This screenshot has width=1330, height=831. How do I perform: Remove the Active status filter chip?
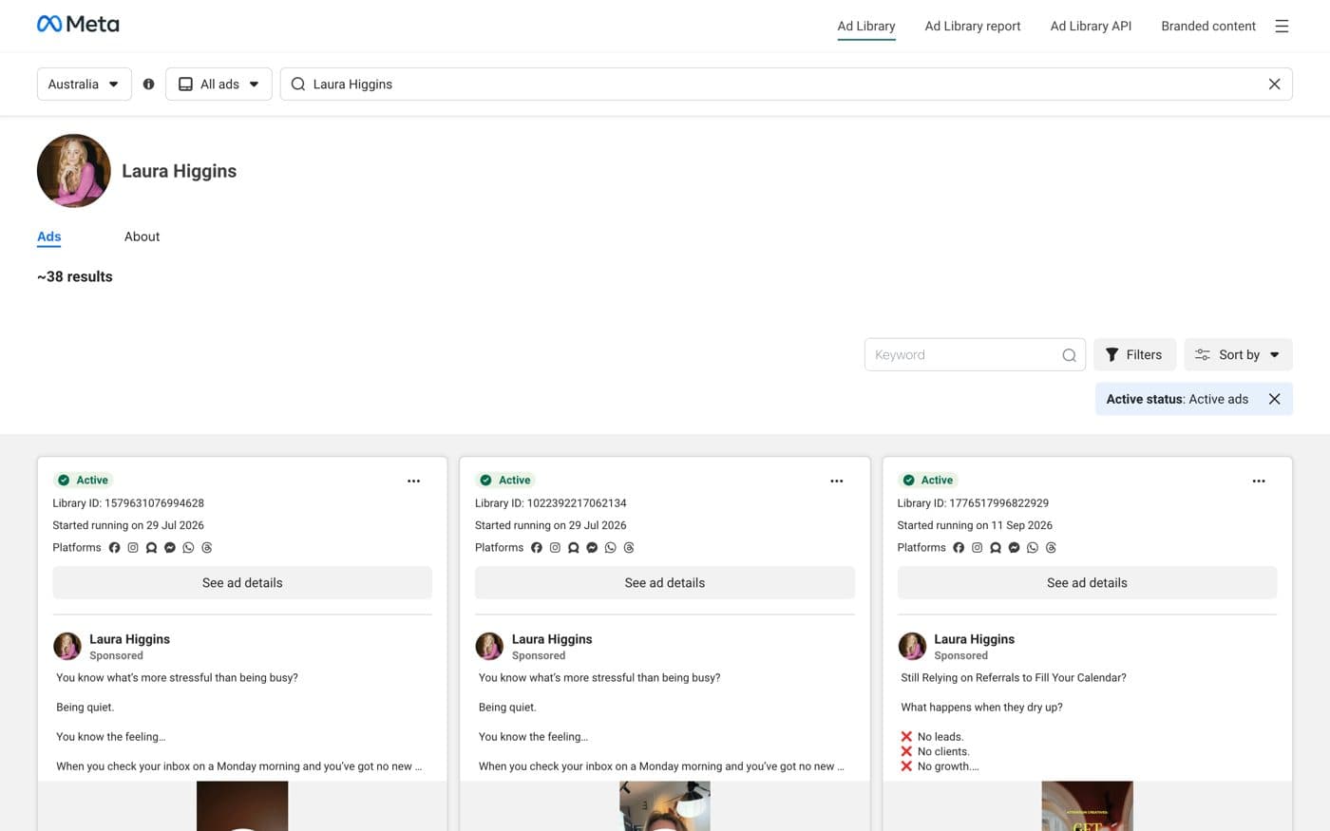[x=1274, y=399]
